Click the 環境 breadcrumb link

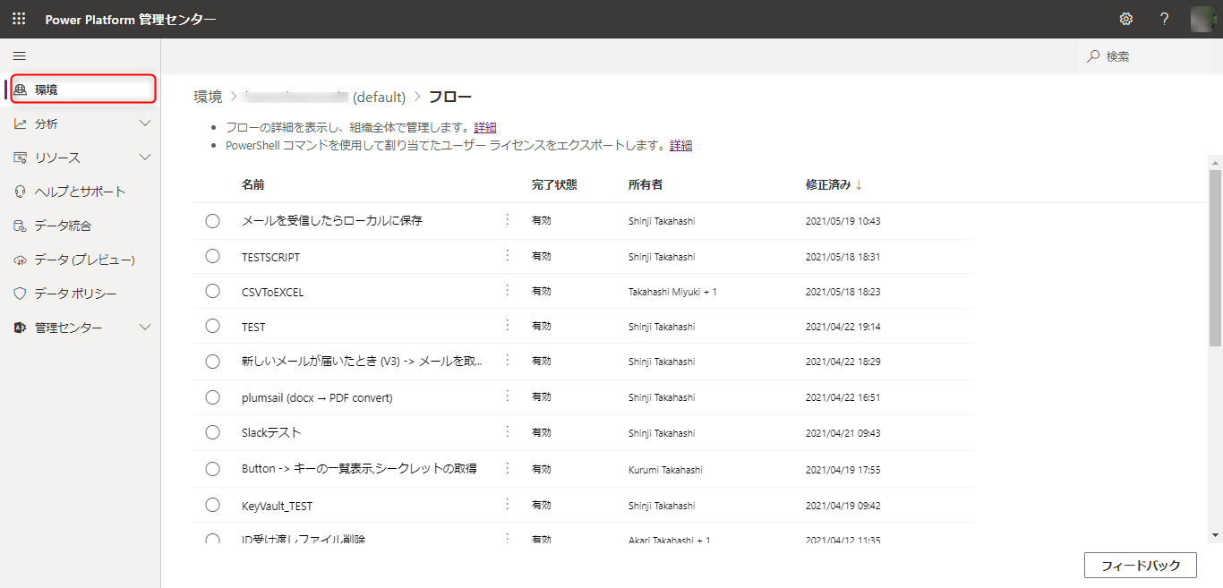[x=208, y=97]
